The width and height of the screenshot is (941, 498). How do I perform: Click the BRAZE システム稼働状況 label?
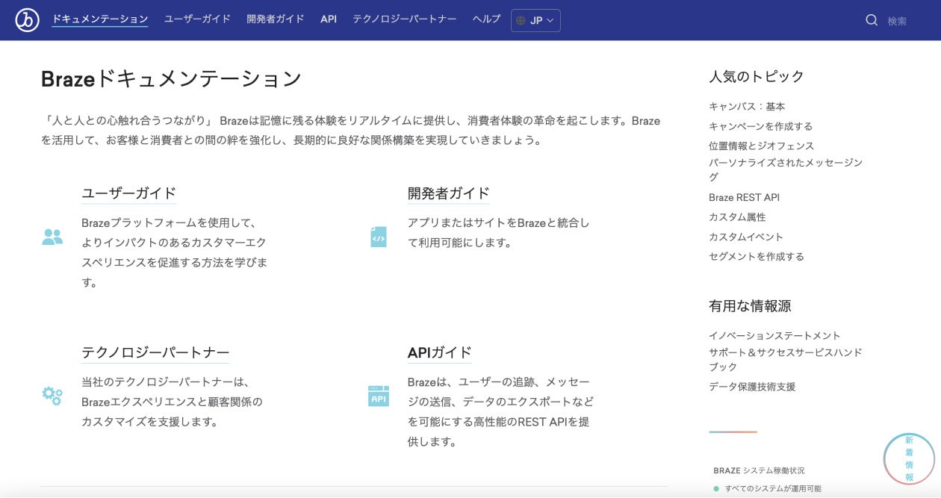[759, 470]
